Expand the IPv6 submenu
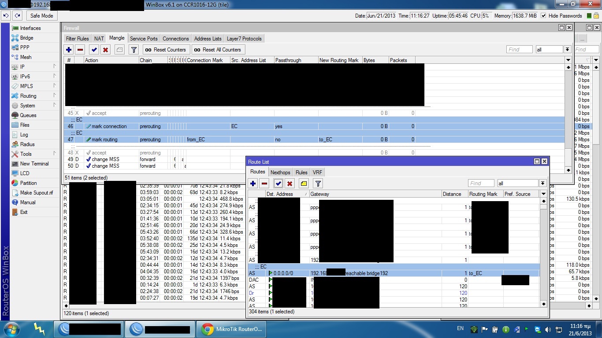 pos(35,77)
